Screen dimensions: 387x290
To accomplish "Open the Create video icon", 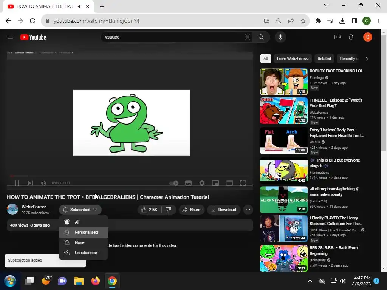I will (x=337, y=37).
